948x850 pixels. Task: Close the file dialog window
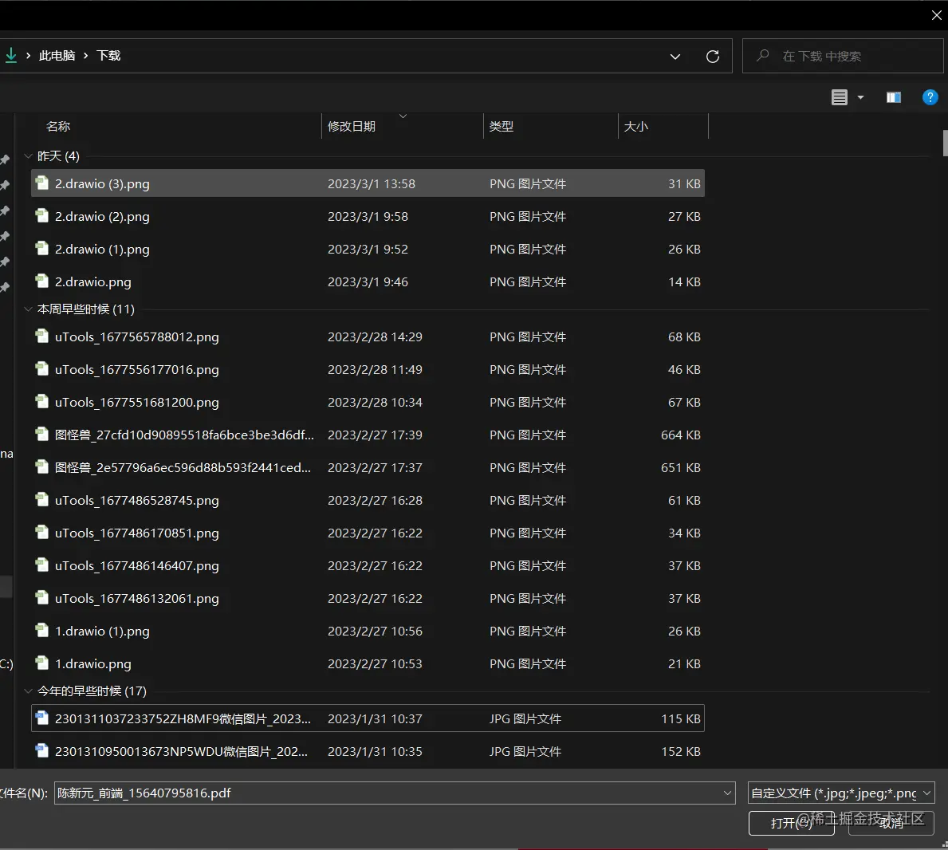[x=937, y=15]
